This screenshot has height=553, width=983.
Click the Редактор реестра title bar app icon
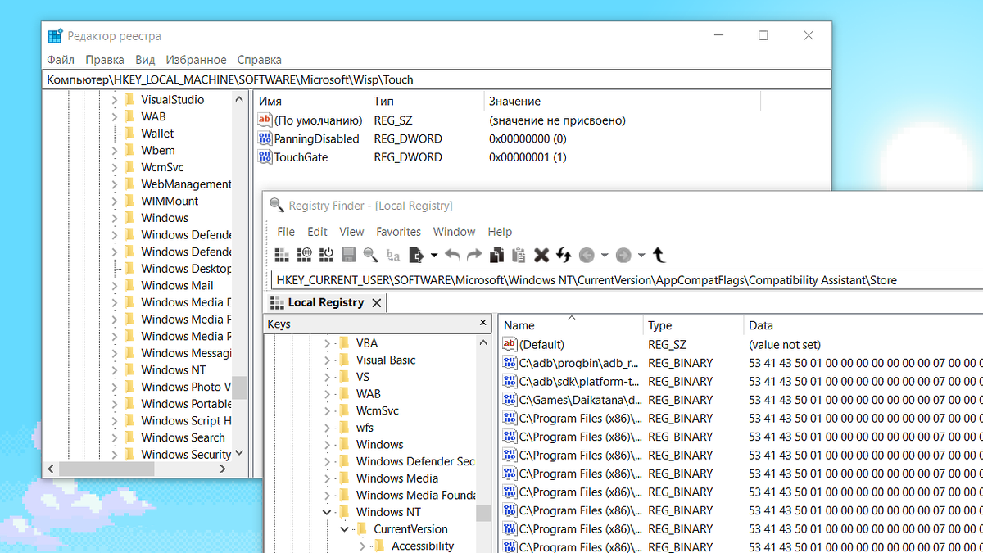click(x=55, y=36)
